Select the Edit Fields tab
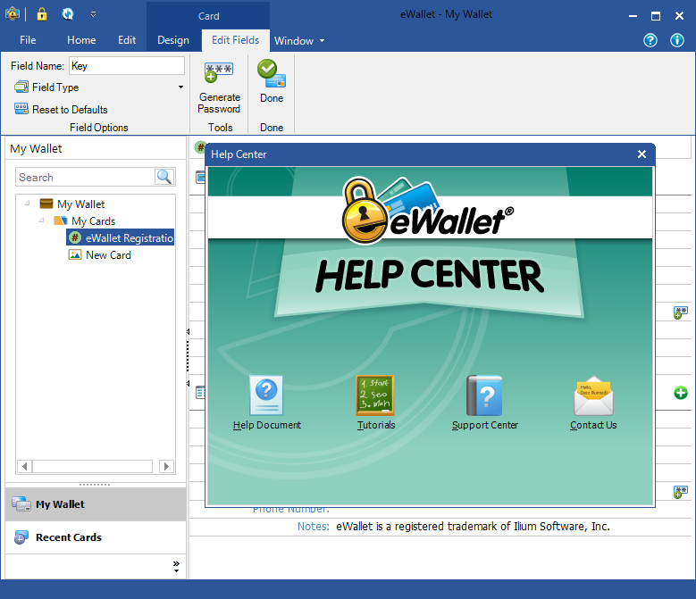This screenshot has width=696, height=599. coord(235,40)
